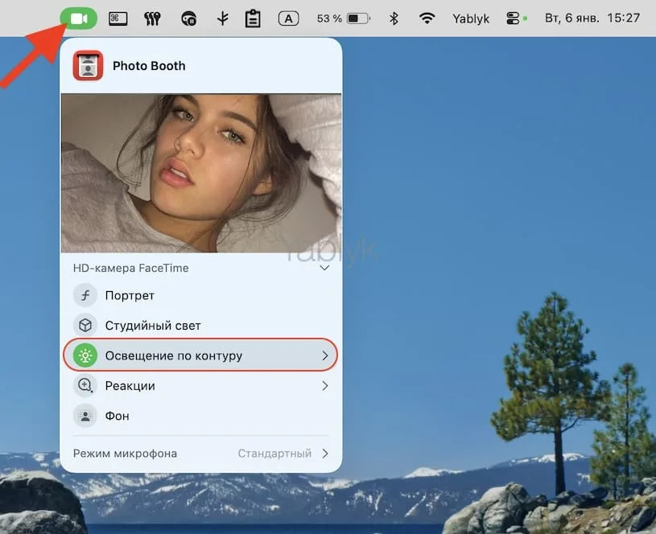Select the green video camera menu bar icon
The height and width of the screenshot is (534, 656).
click(78, 18)
